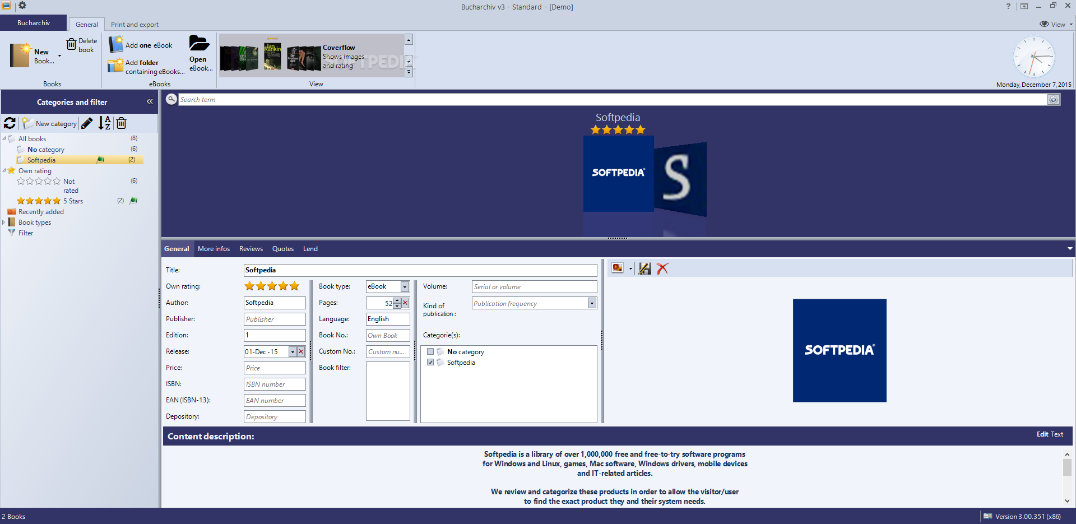This screenshot has height=524, width=1076.
Task: Click the search magnifier icon
Action: coord(171,99)
